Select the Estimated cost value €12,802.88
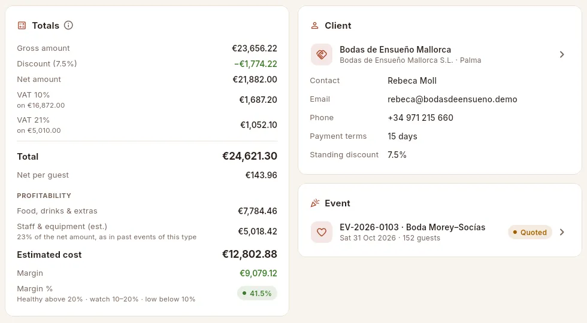 click(250, 254)
